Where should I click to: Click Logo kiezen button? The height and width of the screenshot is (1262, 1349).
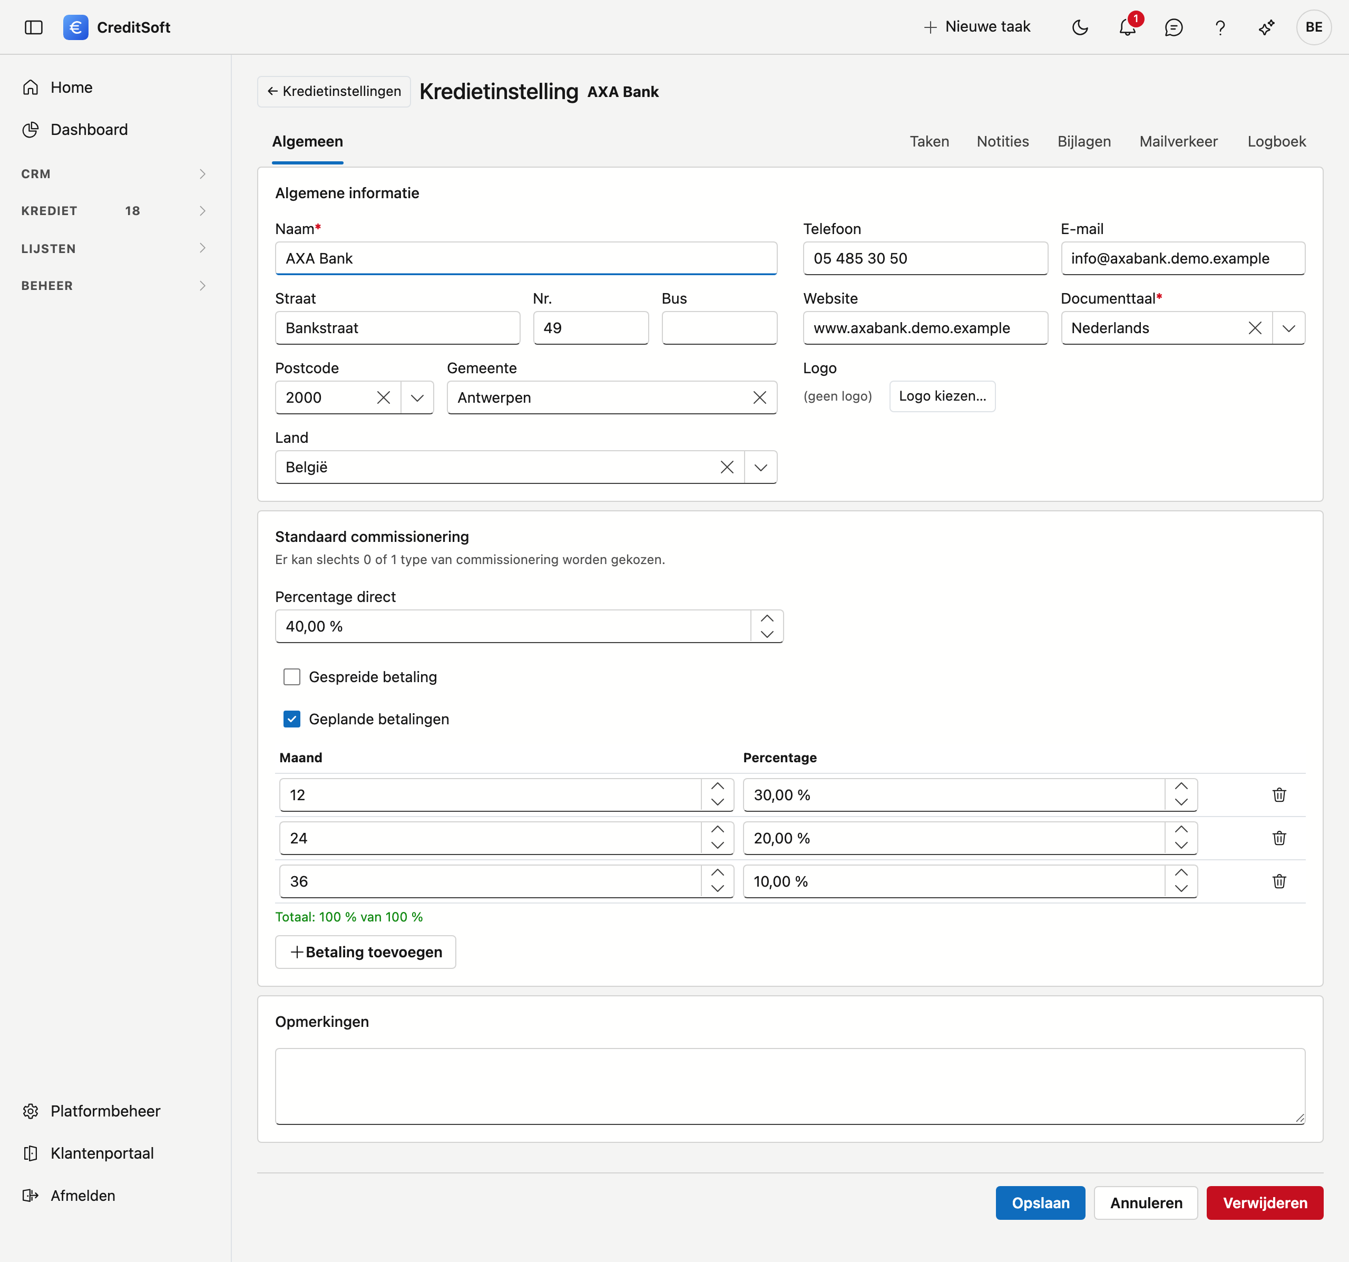pos(942,396)
